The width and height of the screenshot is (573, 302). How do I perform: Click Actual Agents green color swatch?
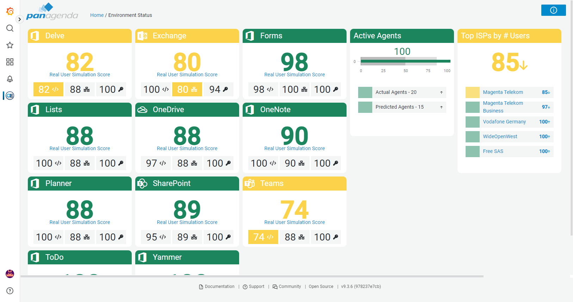coord(365,92)
